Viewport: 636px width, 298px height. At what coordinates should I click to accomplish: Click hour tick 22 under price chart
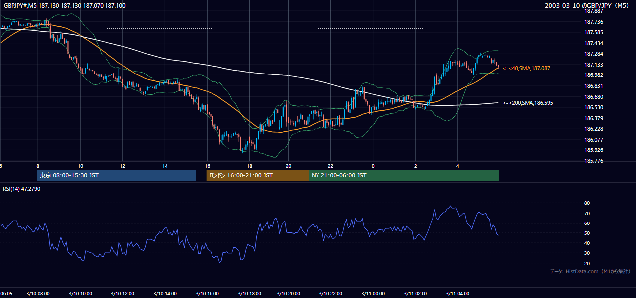[330, 166]
